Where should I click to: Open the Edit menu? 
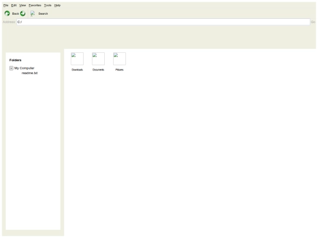14,5
